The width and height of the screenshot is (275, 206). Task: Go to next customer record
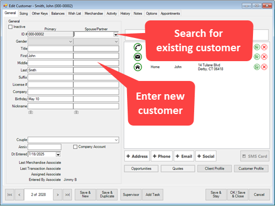click(x=58, y=194)
